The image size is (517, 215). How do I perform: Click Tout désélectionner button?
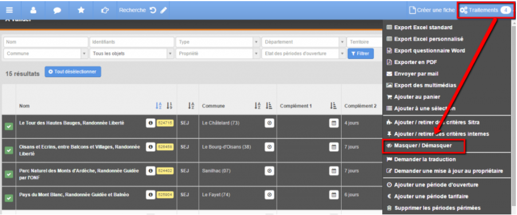tap(73, 71)
